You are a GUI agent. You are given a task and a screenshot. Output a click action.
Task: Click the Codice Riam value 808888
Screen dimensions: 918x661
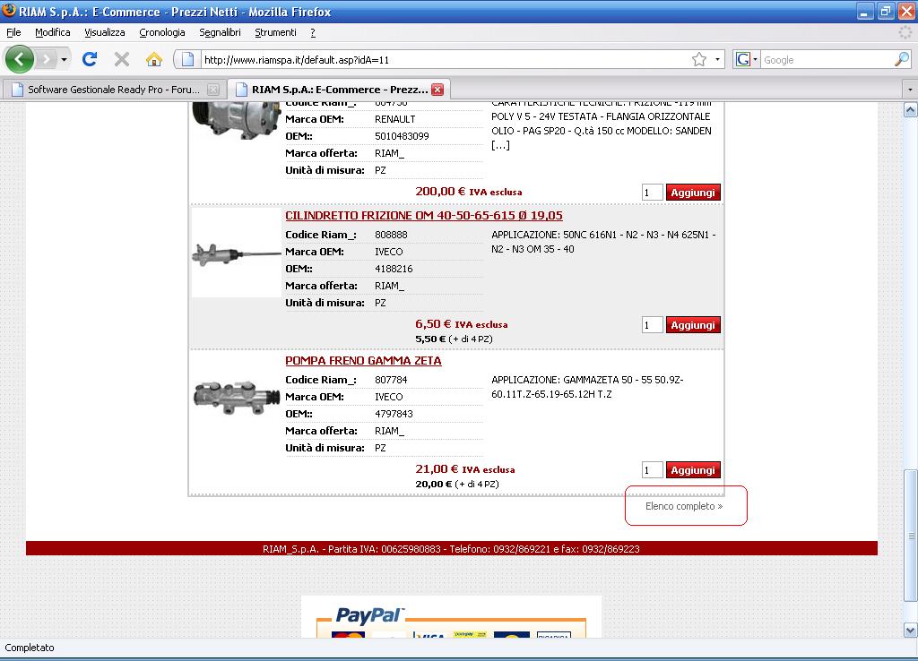391,236
